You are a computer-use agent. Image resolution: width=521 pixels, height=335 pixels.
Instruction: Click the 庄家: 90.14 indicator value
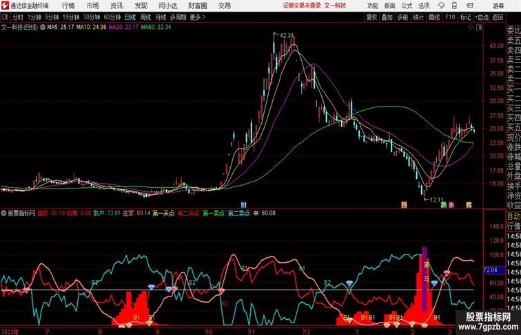point(136,213)
